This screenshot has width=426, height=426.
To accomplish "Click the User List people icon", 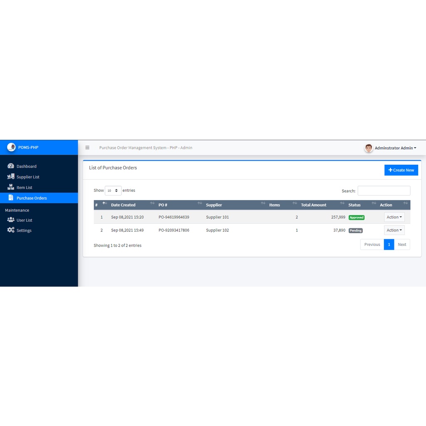I will 11,220.
